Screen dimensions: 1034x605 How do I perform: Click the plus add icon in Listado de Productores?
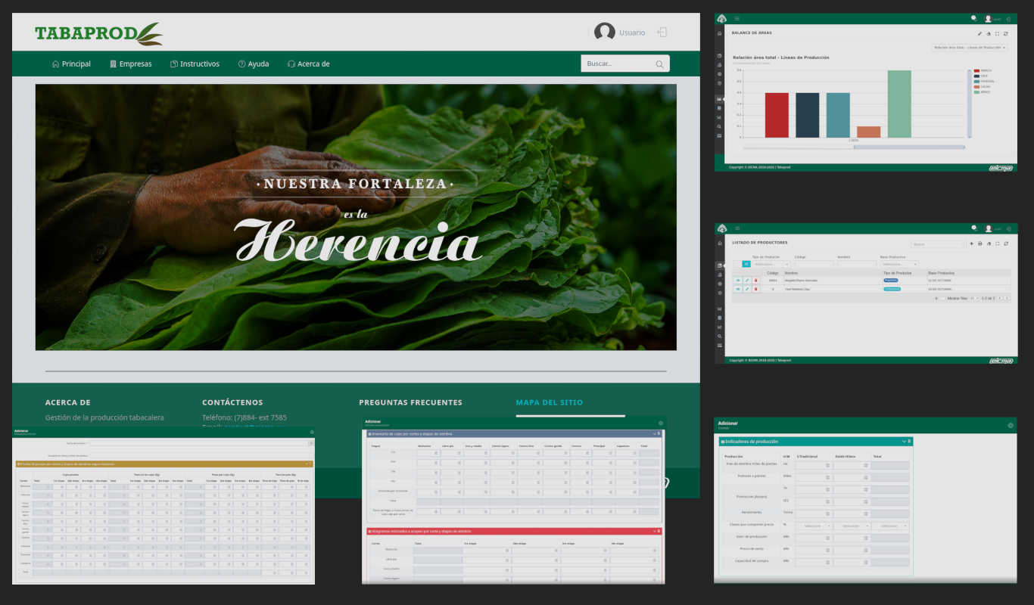[x=972, y=244]
